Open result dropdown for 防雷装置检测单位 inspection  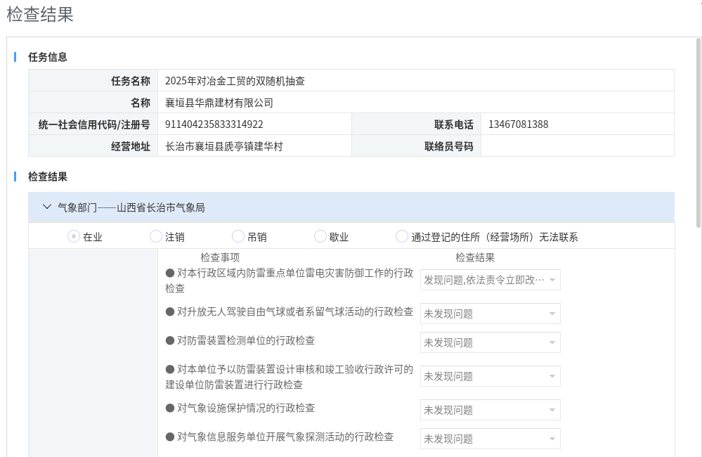click(x=490, y=342)
